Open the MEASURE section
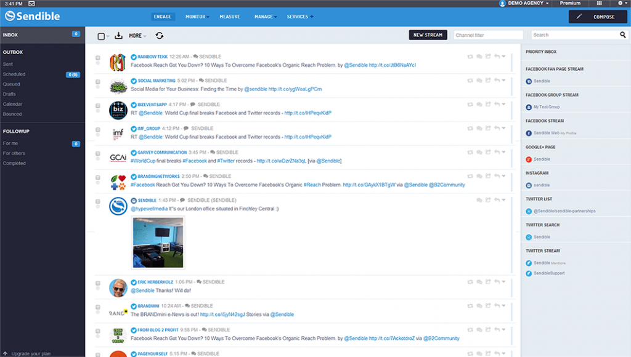Image resolution: width=631 pixels, height=357 pixels. tap(230, 17)
